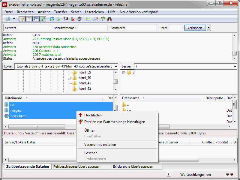Viewport: 240px width, 180px height.
Task: Toggle local directory tree display
Action: pyautogui.click(x=29, y=19)
